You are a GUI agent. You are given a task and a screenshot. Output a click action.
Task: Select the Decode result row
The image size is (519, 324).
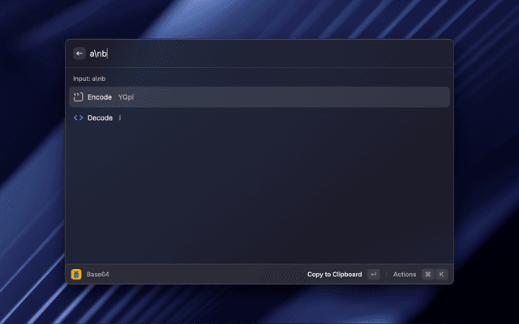259,117
